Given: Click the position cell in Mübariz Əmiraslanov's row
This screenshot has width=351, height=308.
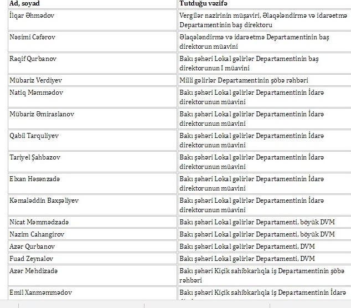Looking at the screenshot, I should tap(265, 119).
